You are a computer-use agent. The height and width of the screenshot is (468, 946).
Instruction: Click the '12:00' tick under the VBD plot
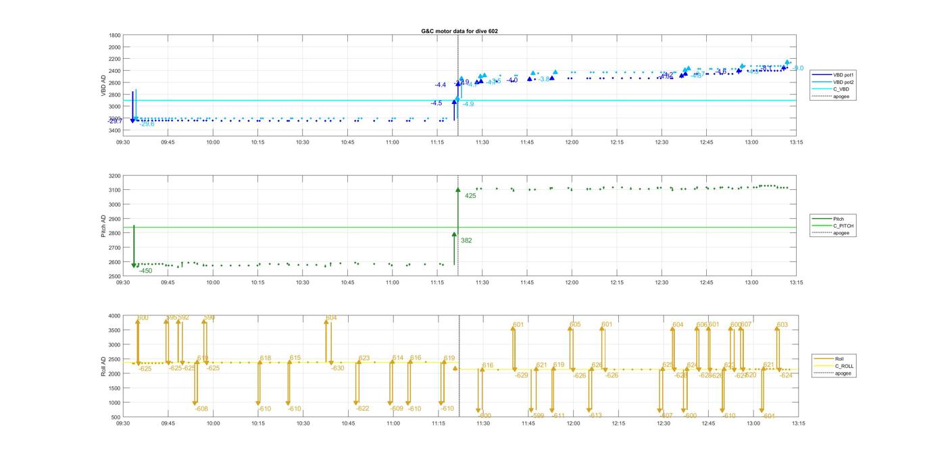pos(572,142)
